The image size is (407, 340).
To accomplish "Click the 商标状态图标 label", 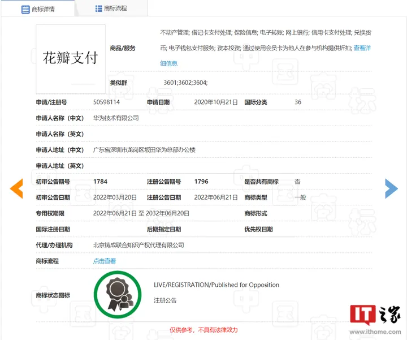I will pyautogui.click(x=53, y=295).
